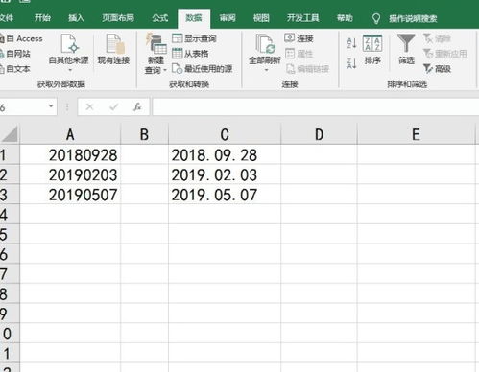
Task: Click 重新应用 filter icon
Action: 428,54
